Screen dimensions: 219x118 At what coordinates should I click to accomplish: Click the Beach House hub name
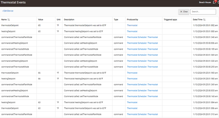(205, 2)
